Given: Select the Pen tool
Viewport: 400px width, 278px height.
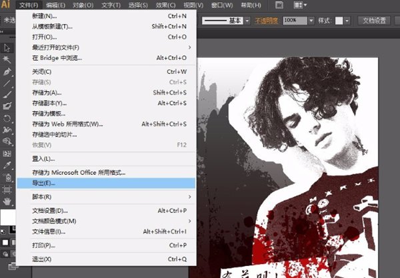Looking at the screenshot, I should click(x=7, y=72).
